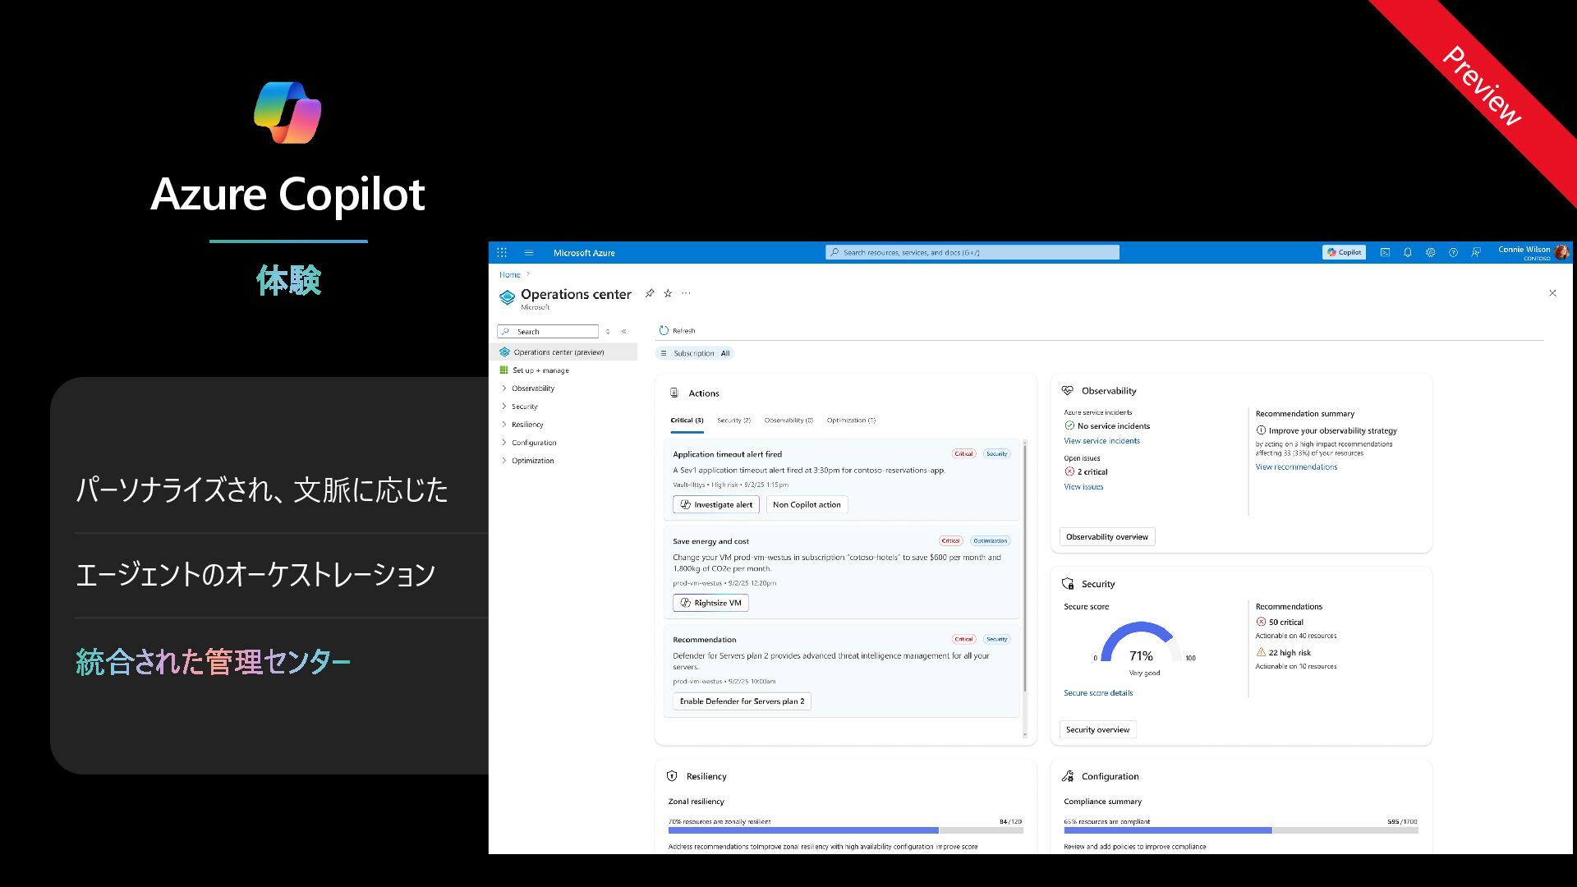This screenshot has height=887, width=1577.
Task: Click the help question mark icon
Action: [x=1453, y=253]
